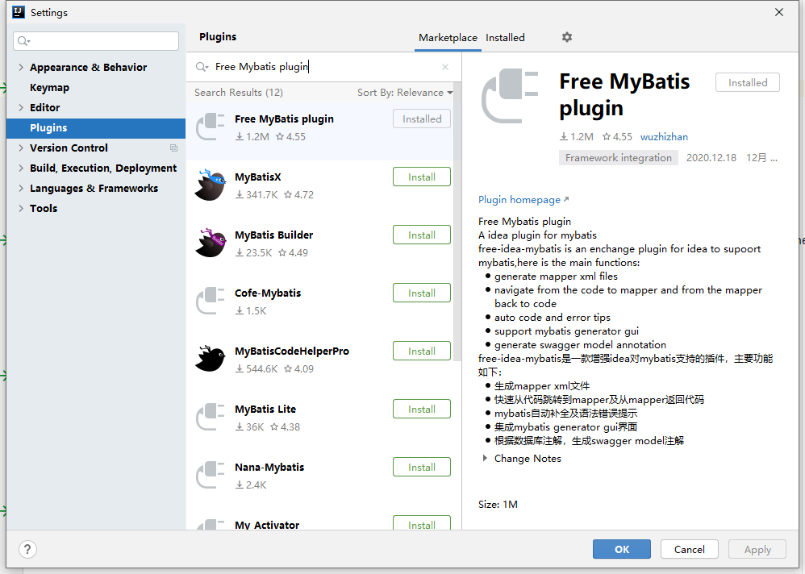Screen dimensions: 805x574
Task: Select the My Activator plugin name
Action: [267, 525]
